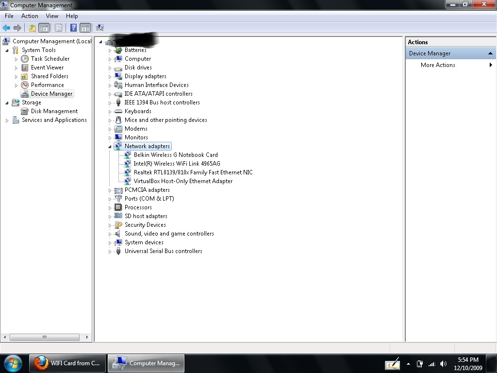Collapse the Storage node
This screenshot has height=373, width=497.
(x=7, y=103)
